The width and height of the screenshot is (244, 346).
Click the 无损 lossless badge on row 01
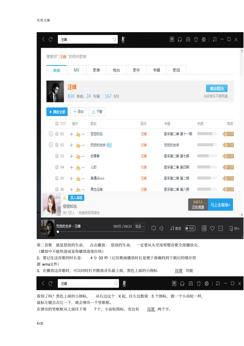pos(228,134)
